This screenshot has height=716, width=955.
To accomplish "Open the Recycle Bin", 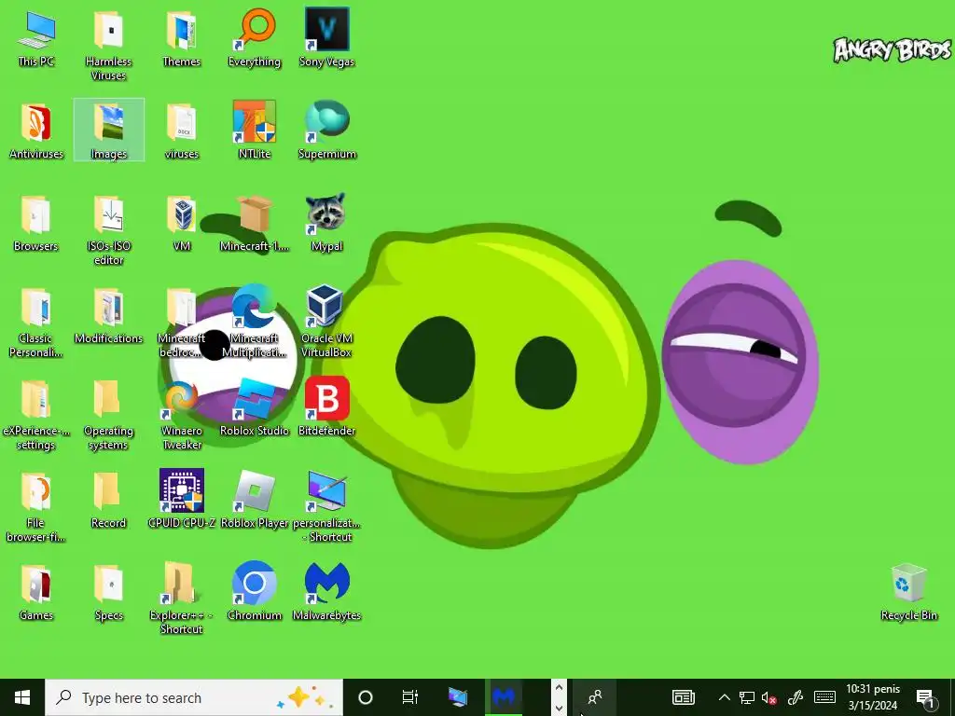I will click(x=908, y=592).
